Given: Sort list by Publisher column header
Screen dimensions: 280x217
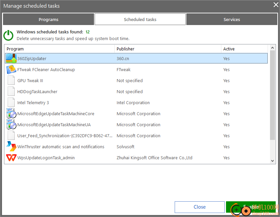Looking at the screenshot, I should point(168,49).
